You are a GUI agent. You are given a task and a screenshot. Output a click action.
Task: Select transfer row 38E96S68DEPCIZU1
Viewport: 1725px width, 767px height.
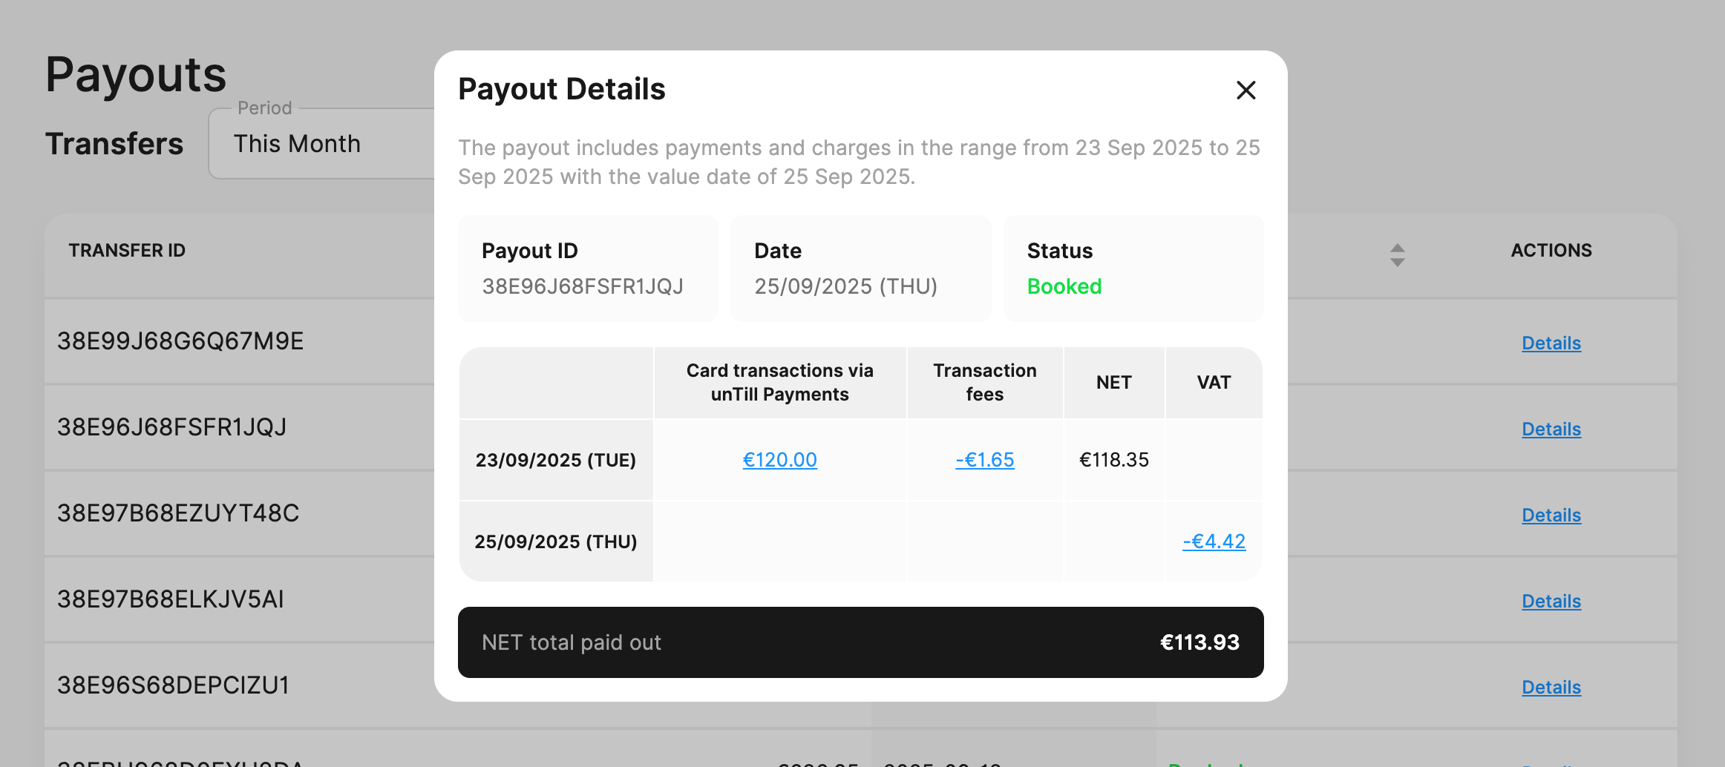(173, 685)
